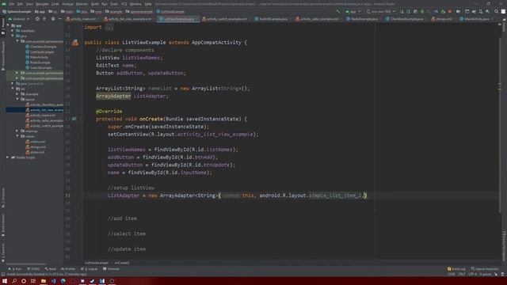Switch to activity_main.xml editor tab
The height and width of the screenshot is (285, 507).
tap(82, 19)
